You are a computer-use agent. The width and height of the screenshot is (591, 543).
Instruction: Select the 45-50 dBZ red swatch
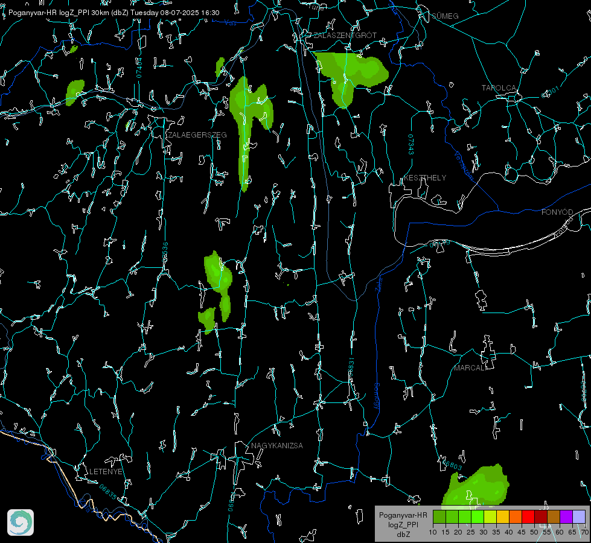(528, 516)
